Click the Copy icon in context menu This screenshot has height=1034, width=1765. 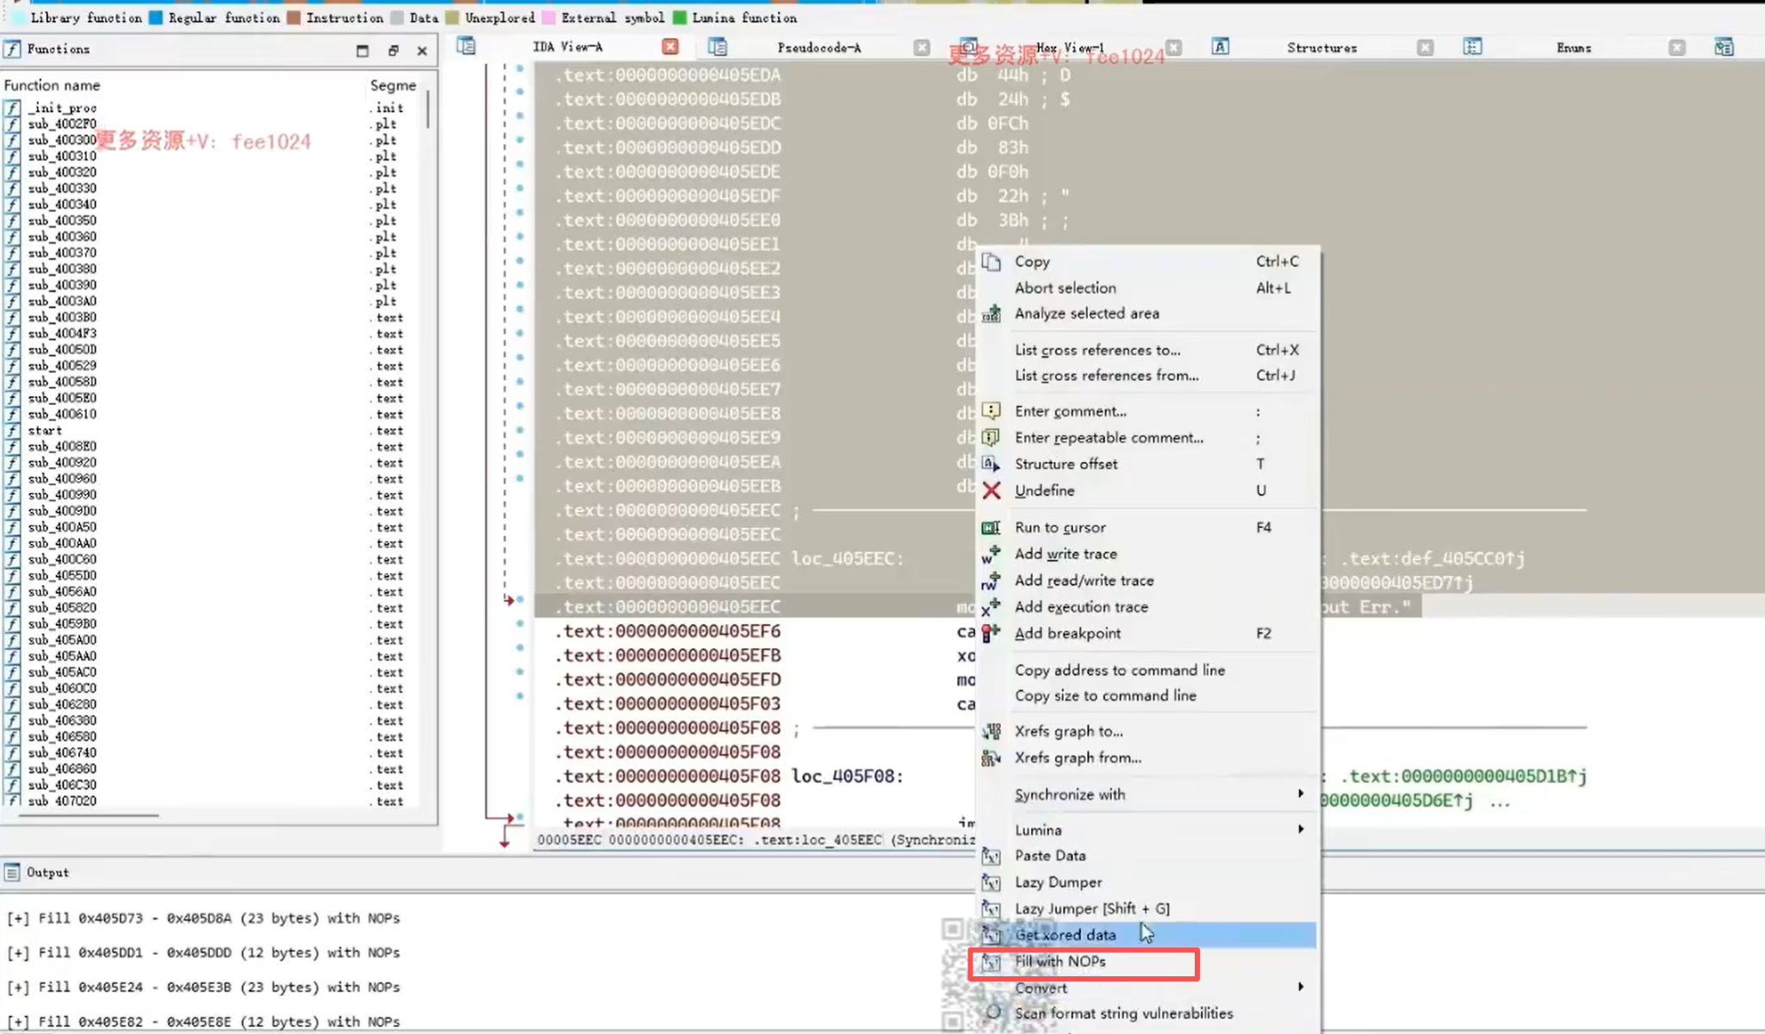pos(991,262)
